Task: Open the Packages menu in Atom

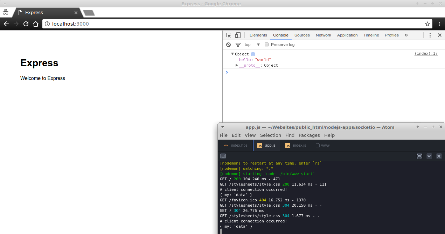Action: [309, 135]
